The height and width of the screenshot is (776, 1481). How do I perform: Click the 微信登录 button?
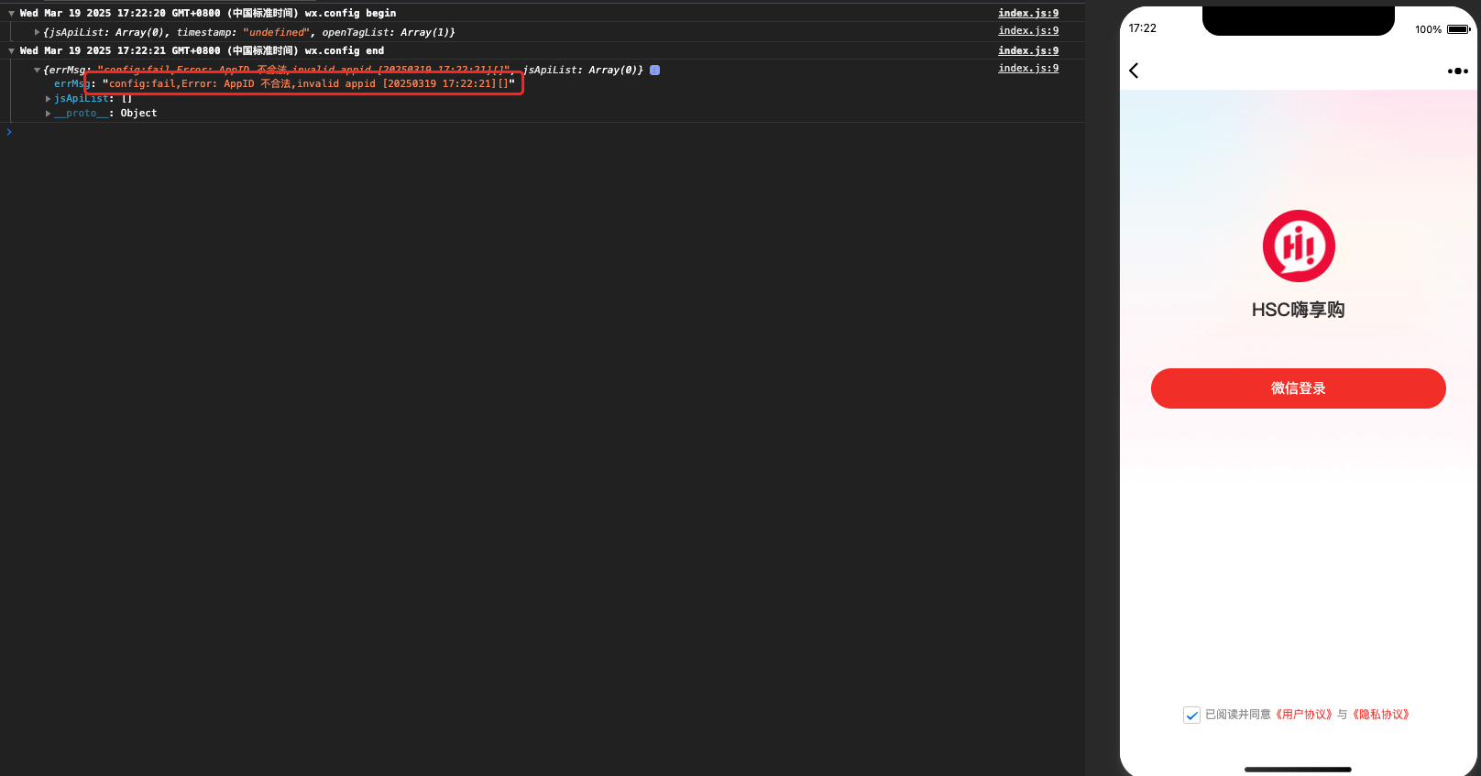point(1298,388)
